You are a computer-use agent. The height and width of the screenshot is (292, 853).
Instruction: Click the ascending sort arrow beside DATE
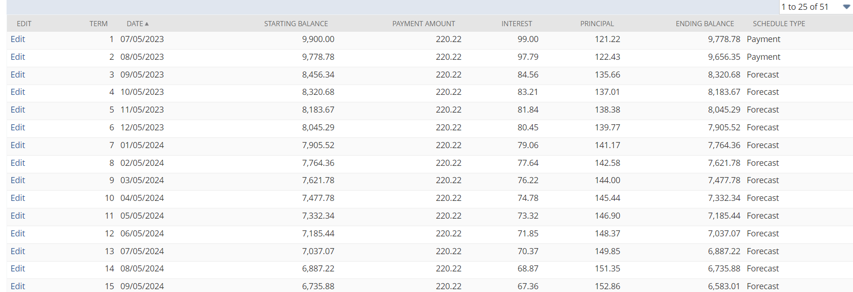(x=147, y=24)
